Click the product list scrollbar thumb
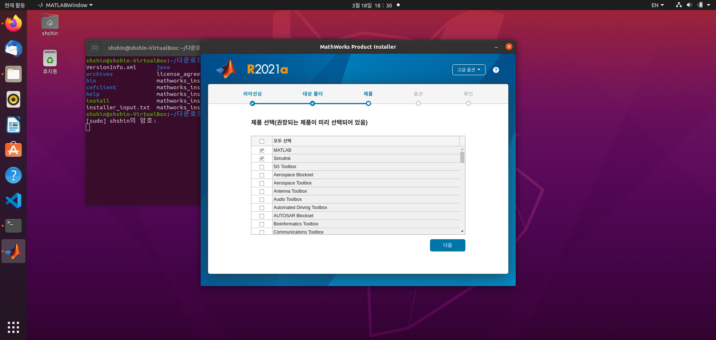Image resolution: width=716 pixels, height=340 pixels. [x=462, y=157]
